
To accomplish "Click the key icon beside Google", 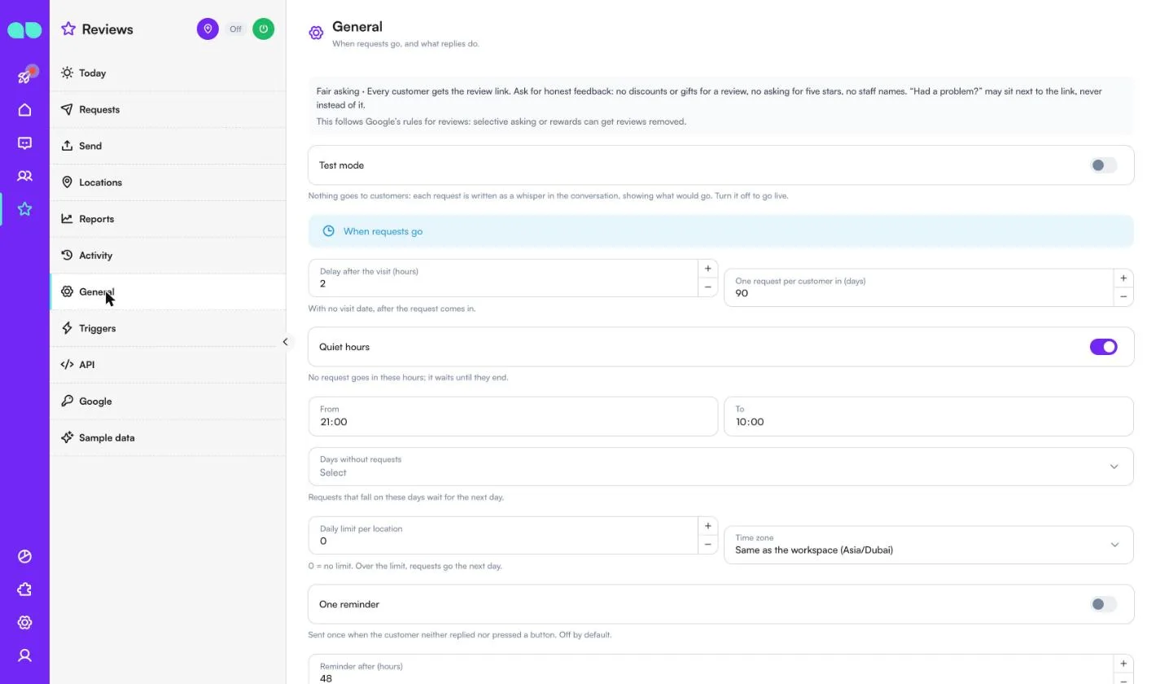I will [x=67, y=401].
